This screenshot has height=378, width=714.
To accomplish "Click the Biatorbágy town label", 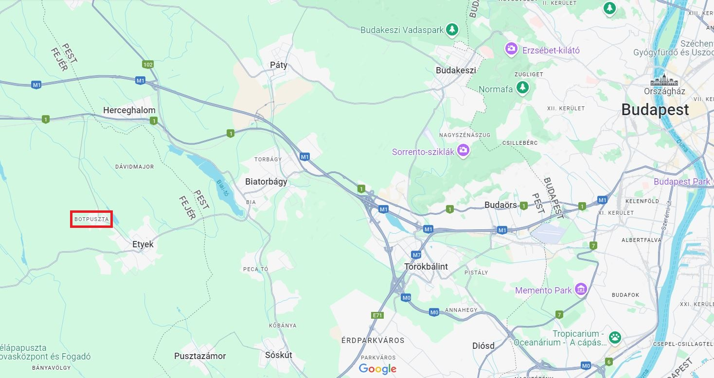I will tap(266, 182).
